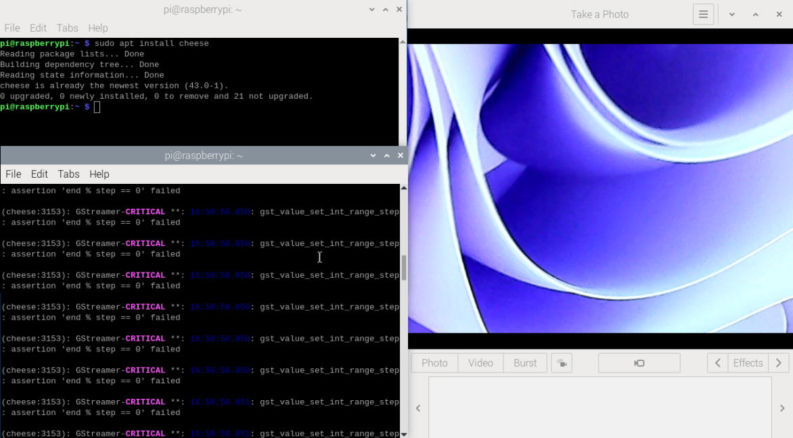Minimize the top terminal window

[371, 9]
